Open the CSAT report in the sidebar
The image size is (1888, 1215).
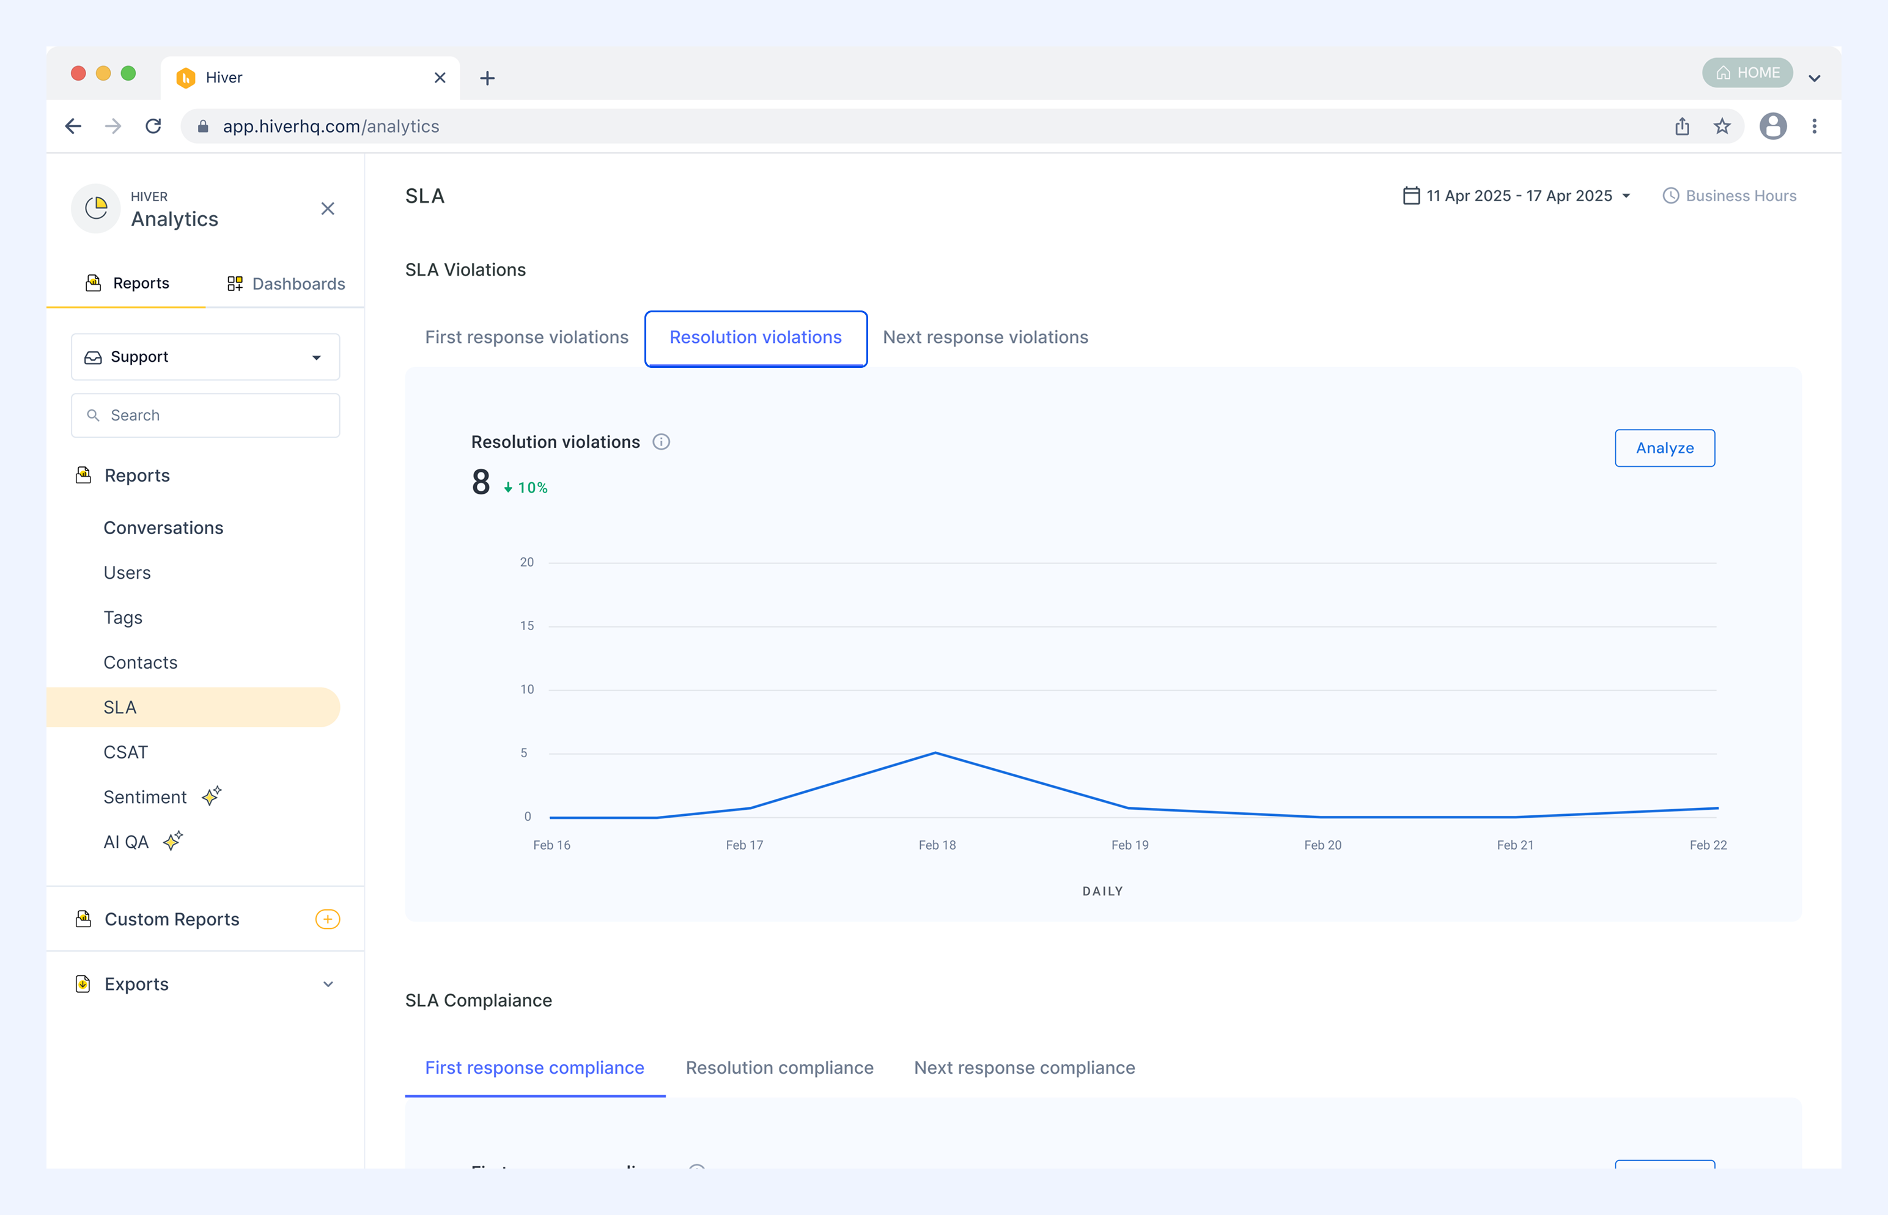point(125,752)
